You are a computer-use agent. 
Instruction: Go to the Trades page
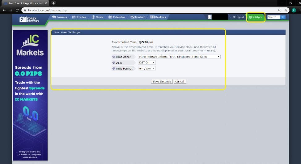pos(79,17)
